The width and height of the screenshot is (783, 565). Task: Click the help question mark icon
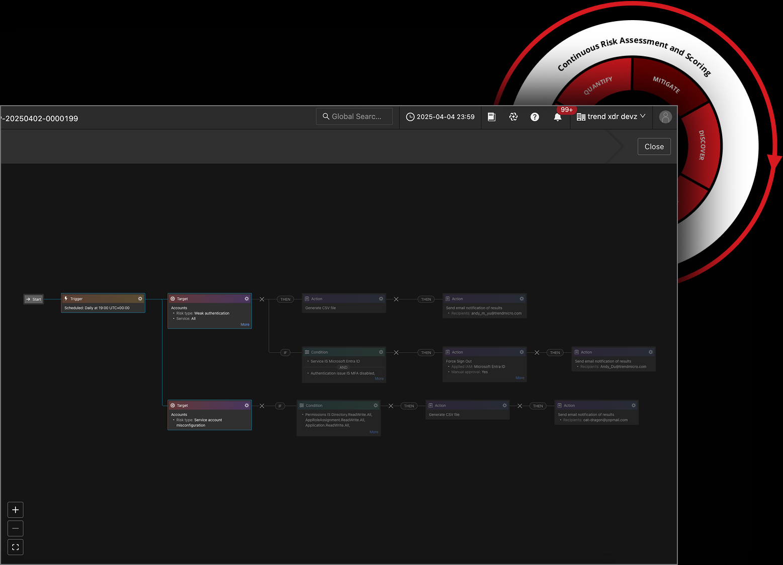535,117
